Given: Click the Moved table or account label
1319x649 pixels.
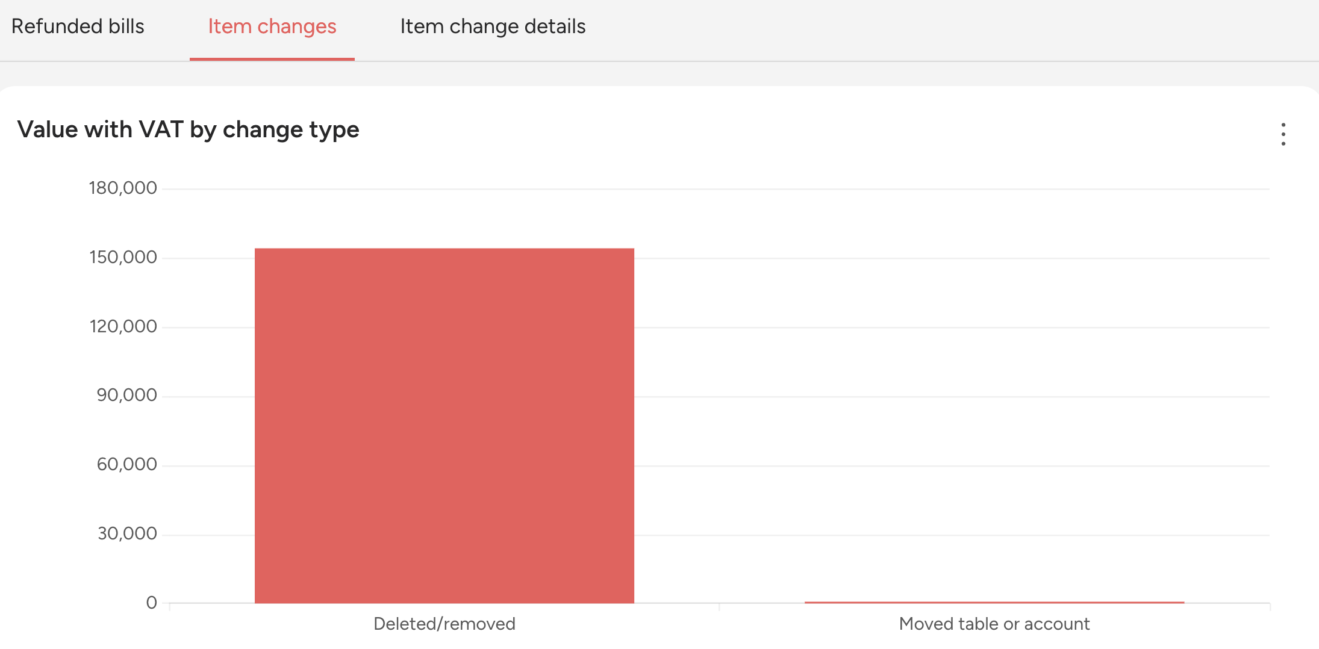Looking at the screenshot, I should (x=994, y=624).
